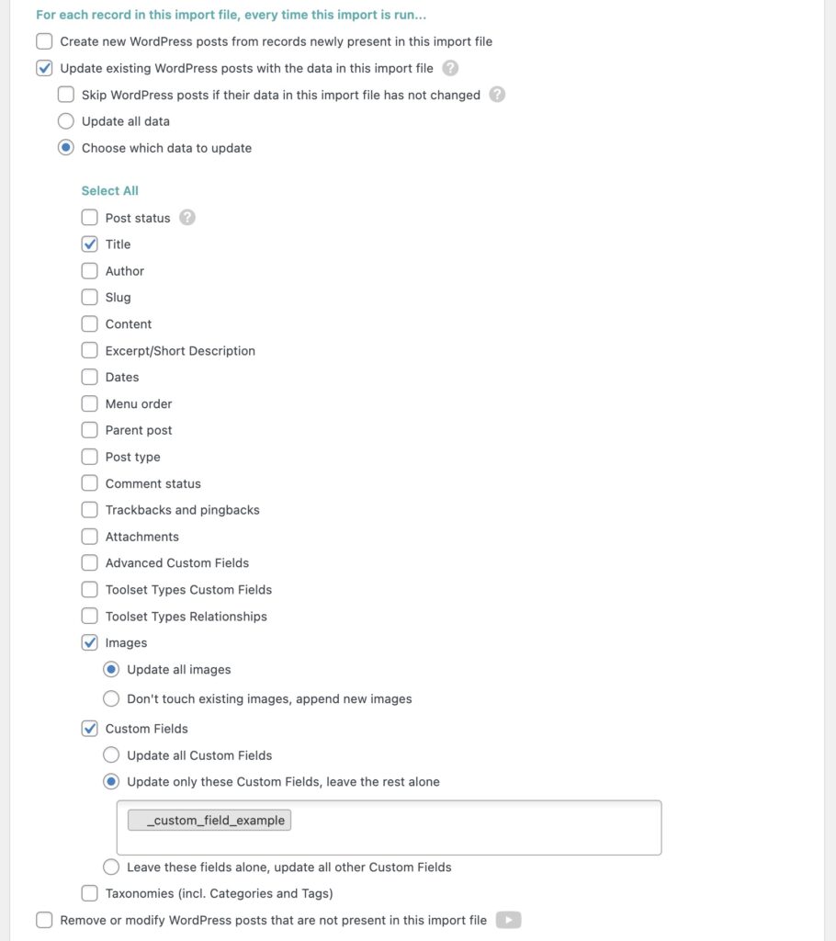Screen dimensions: 836x941
Task: Play the video about removing posts
Action: coord(507,919)
